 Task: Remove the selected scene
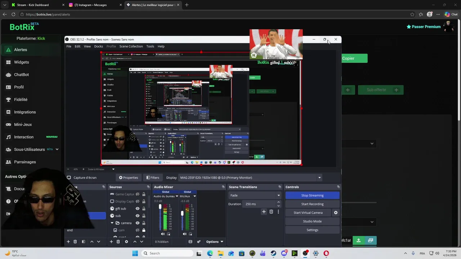coord(75,242)
